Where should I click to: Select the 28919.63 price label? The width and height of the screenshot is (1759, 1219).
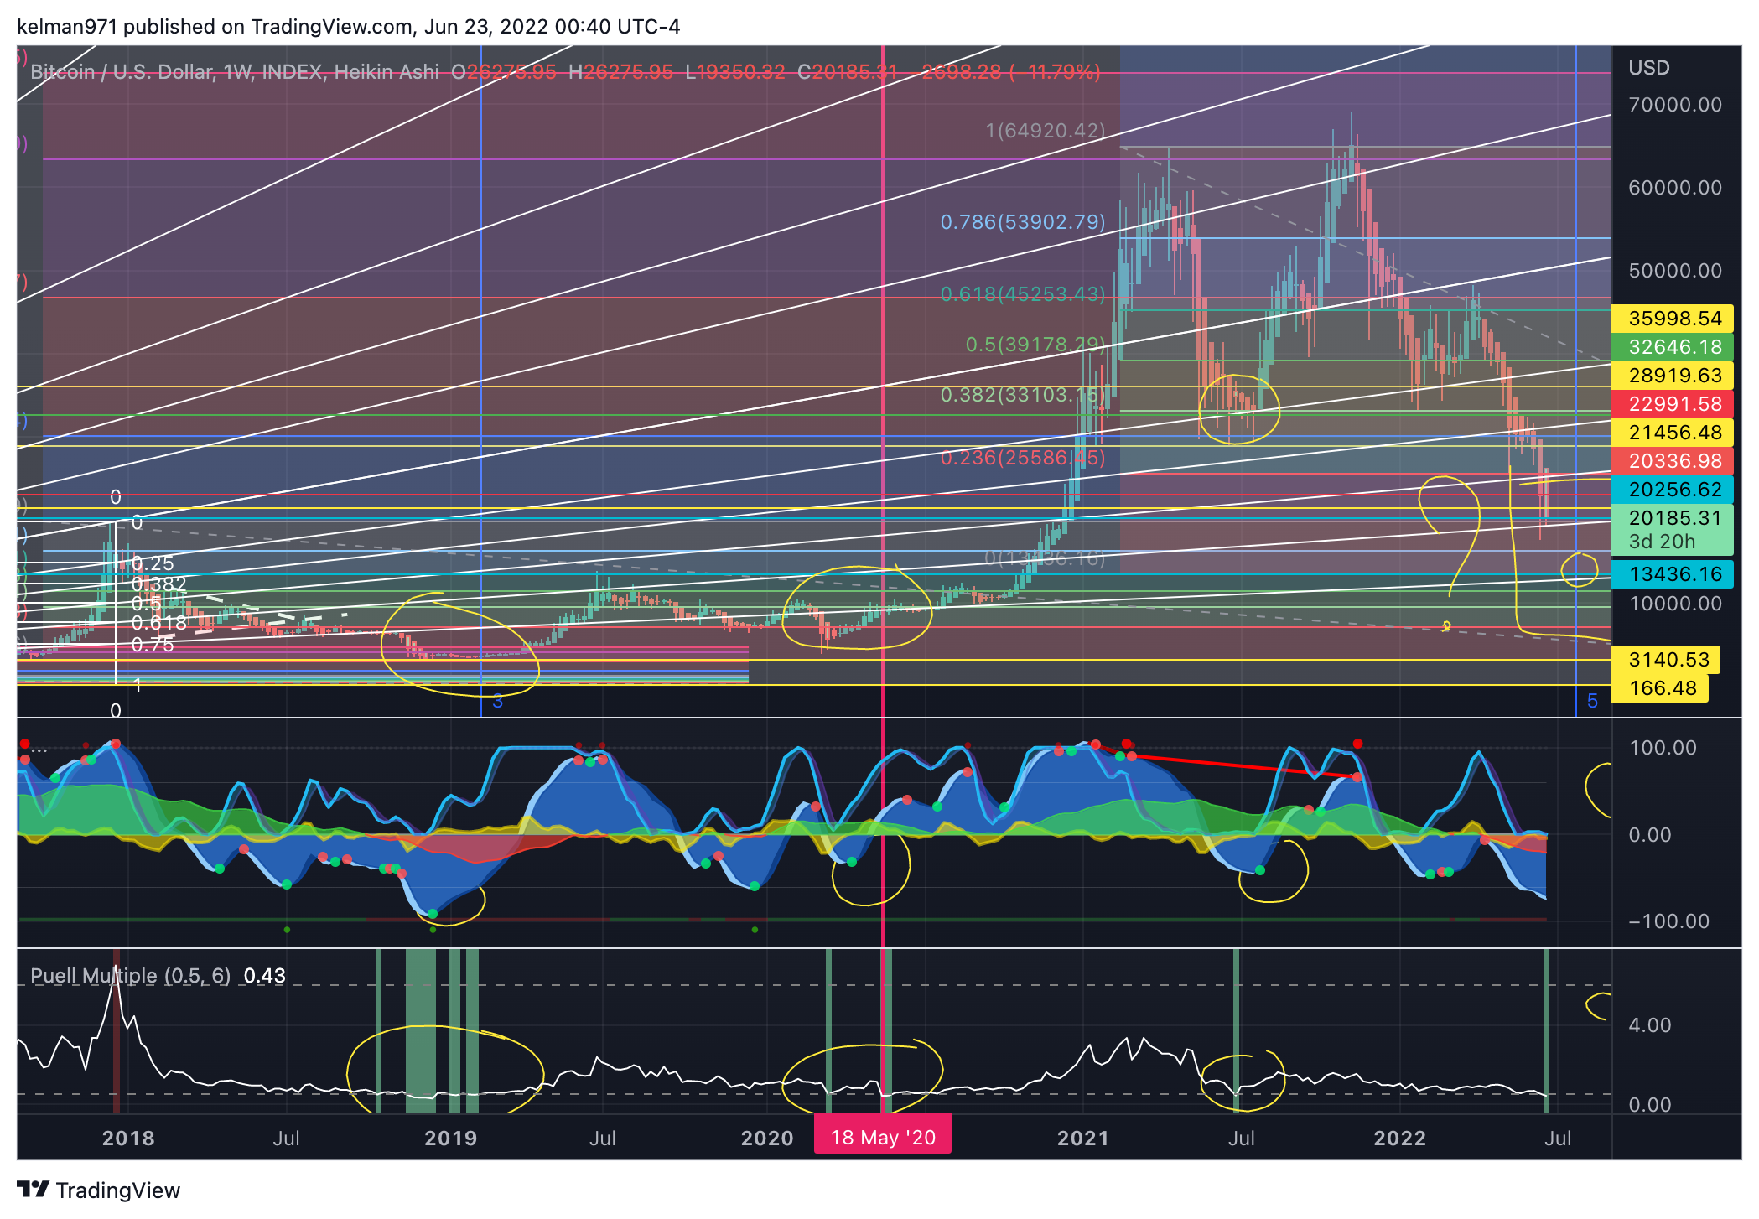(1672, 376)
